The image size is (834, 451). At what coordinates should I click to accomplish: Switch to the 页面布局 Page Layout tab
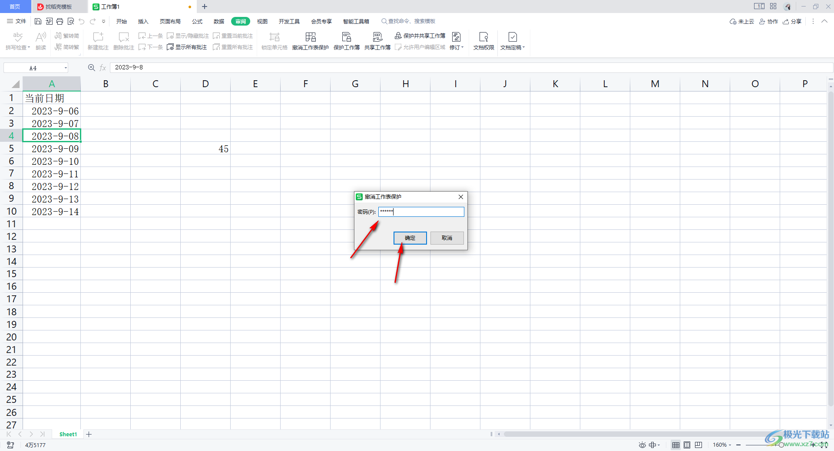(x=170, y=21)
